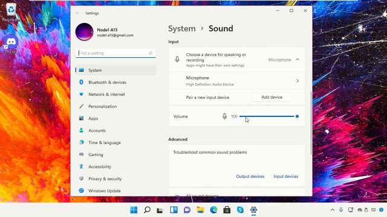This screenshot has width=387, height=217.
Task: Click the System breadcrumb link
Action: coord(182,28)
